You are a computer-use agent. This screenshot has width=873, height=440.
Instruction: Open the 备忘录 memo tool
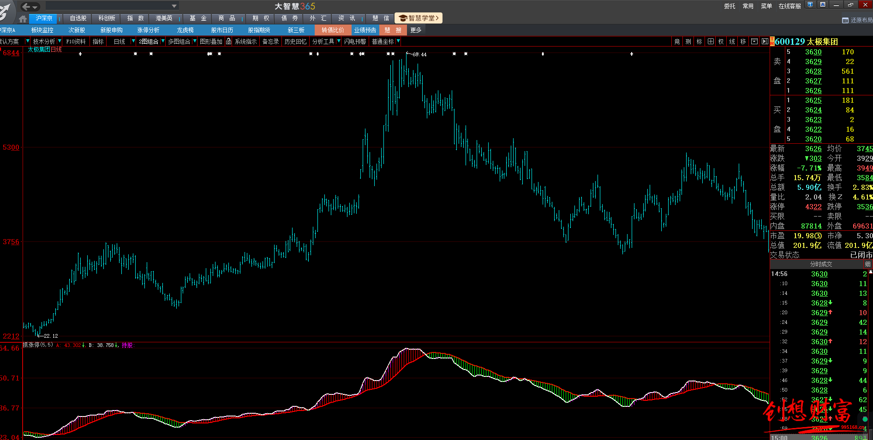click(x=270, y=41)
